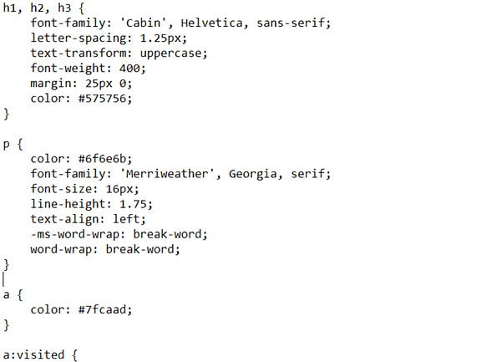Click the word-wrap: break-word line

coord(105,249)
